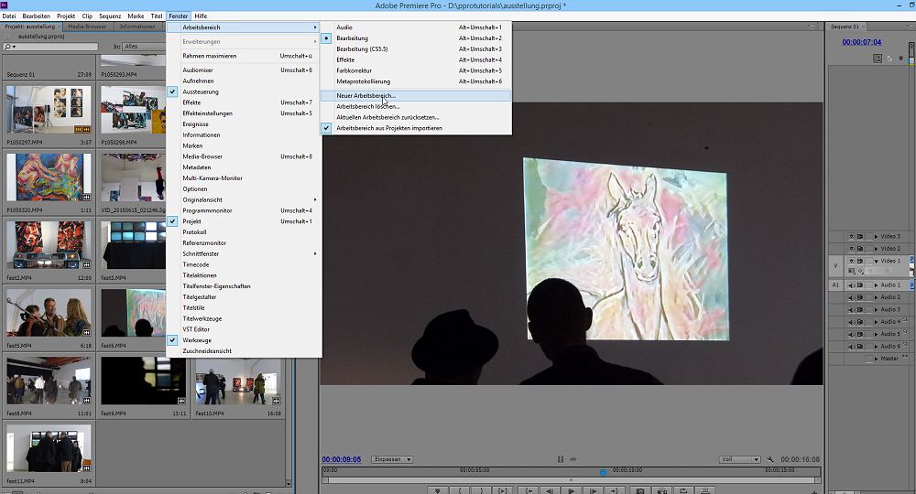Click the blue playhead on the monitor time ruler

[x=603, y=472]
